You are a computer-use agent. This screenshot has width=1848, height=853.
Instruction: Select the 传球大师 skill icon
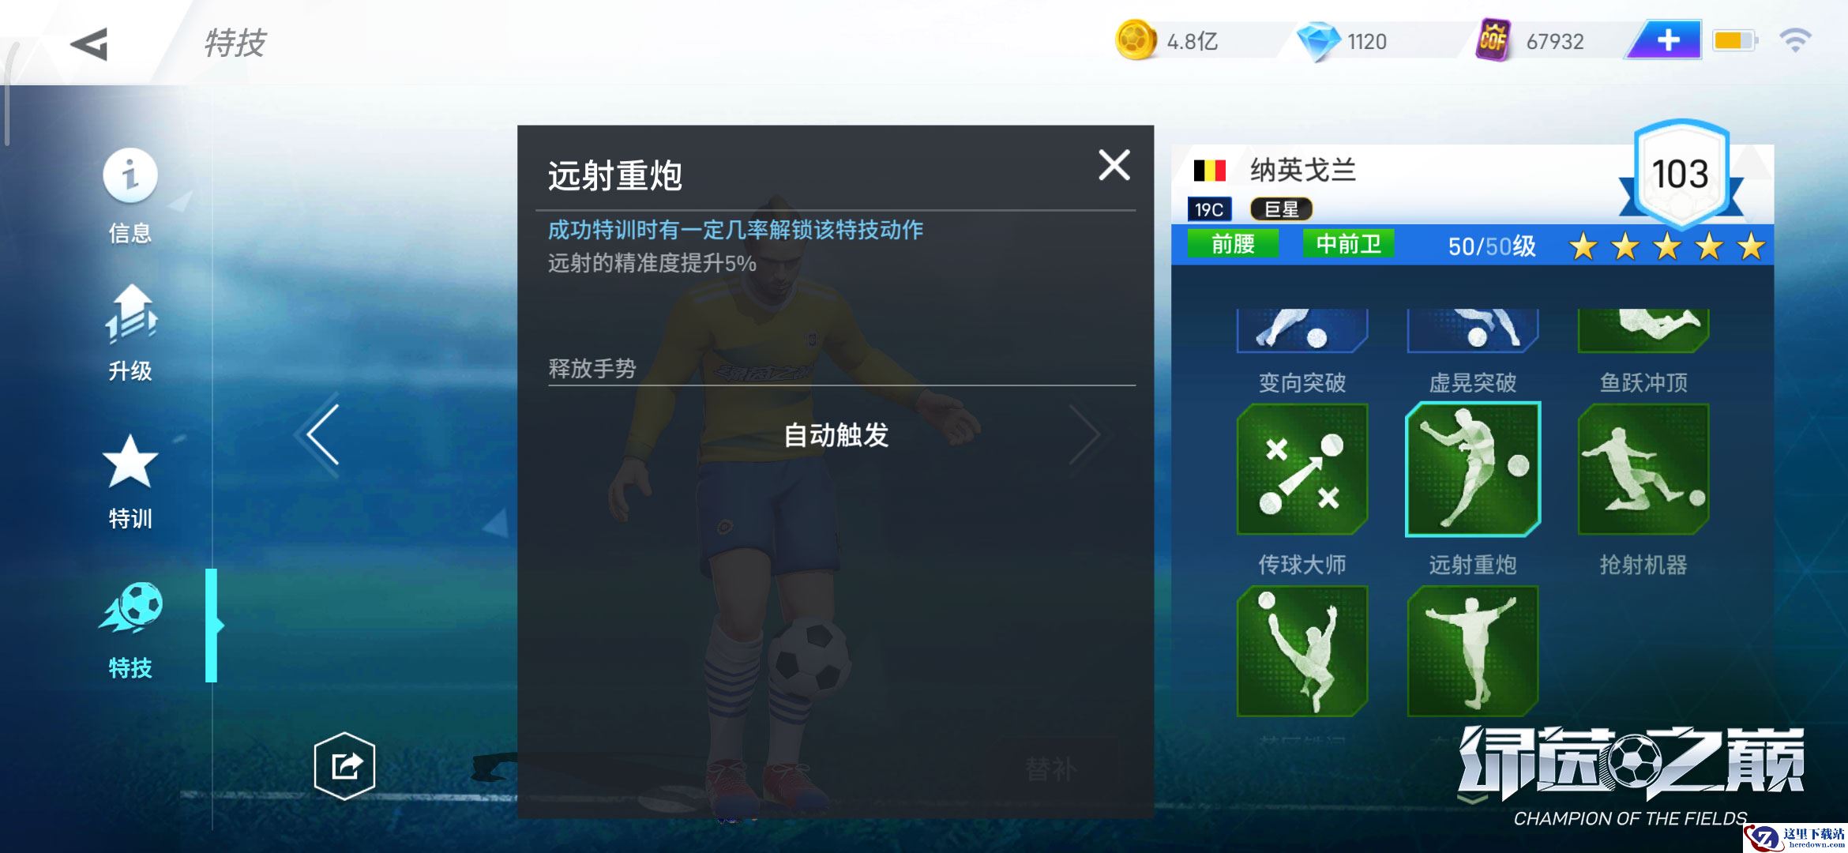[1301, 469]
